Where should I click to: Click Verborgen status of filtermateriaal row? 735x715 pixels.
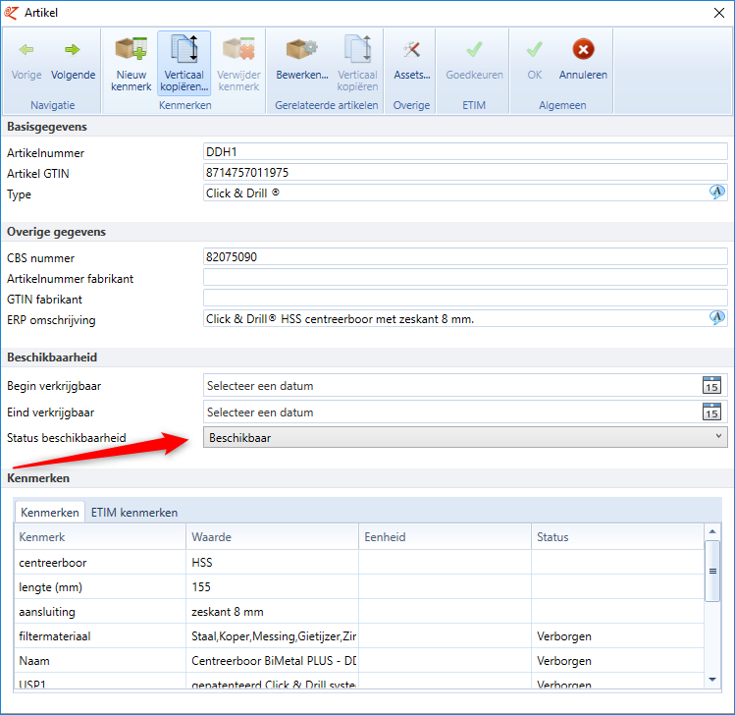[617, 635]
